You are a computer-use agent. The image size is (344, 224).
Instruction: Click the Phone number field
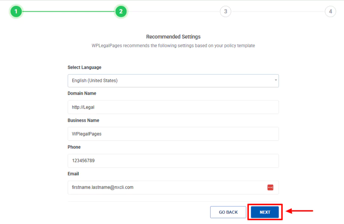click(173, 160)
